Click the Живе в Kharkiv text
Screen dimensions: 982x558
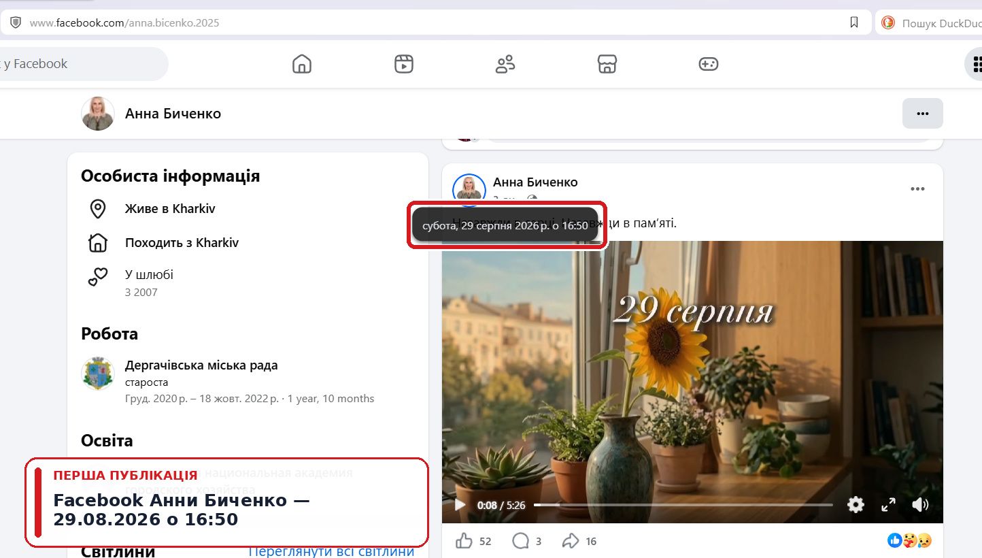pos(170,209)
